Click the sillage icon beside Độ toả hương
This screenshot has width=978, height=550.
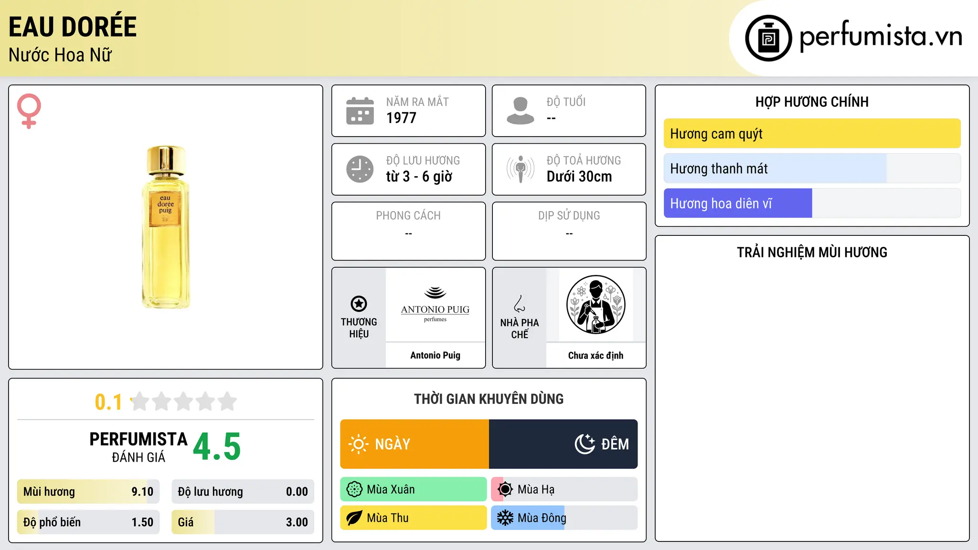pos(521,169)
